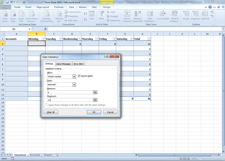Open the Home ribbon tab
Screen dimensions: 225x161
pos(17,7)
